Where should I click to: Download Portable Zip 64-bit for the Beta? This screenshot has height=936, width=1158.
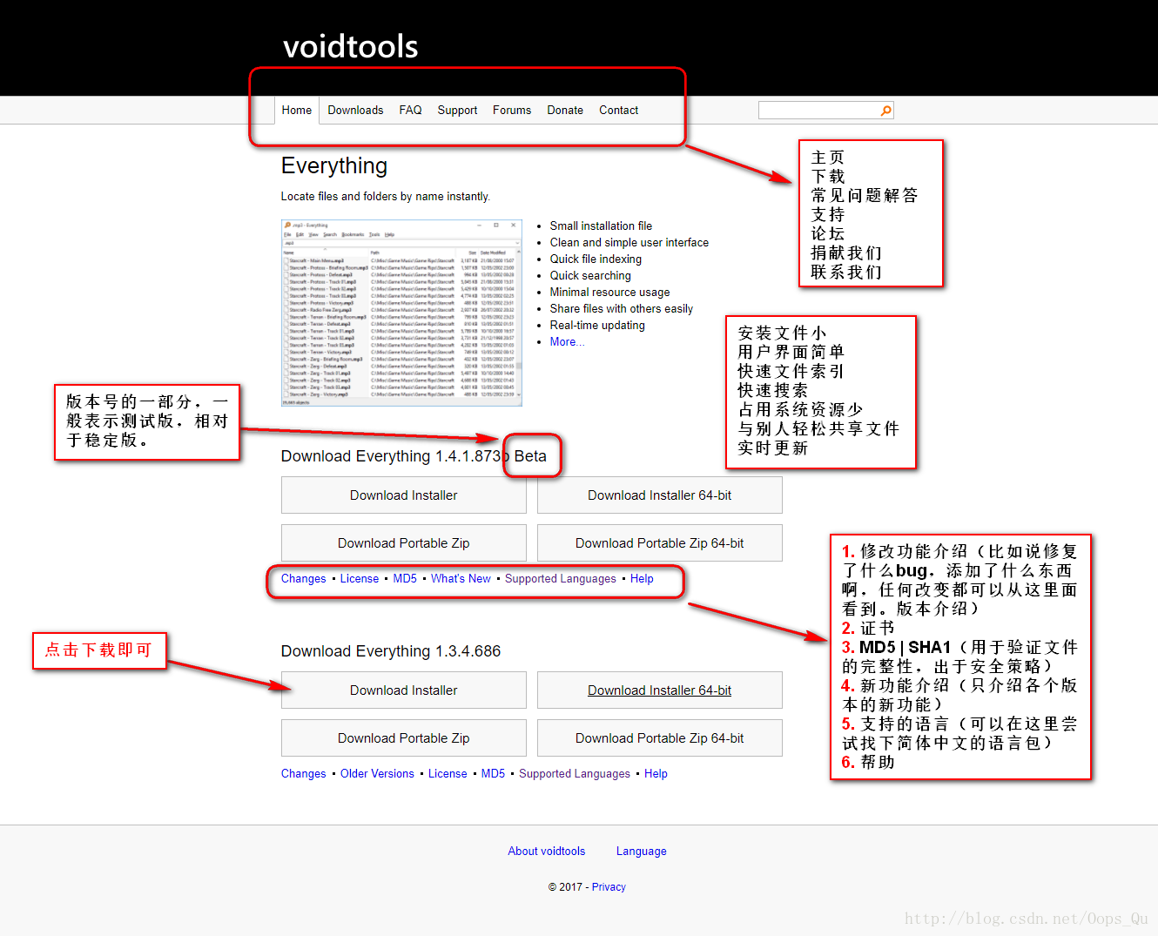coord(659,543)
